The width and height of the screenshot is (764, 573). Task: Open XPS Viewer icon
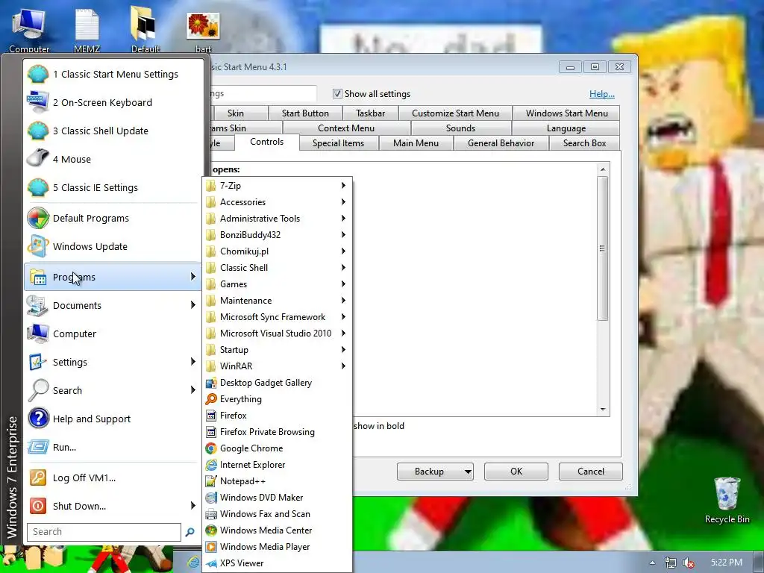[211, 563]
